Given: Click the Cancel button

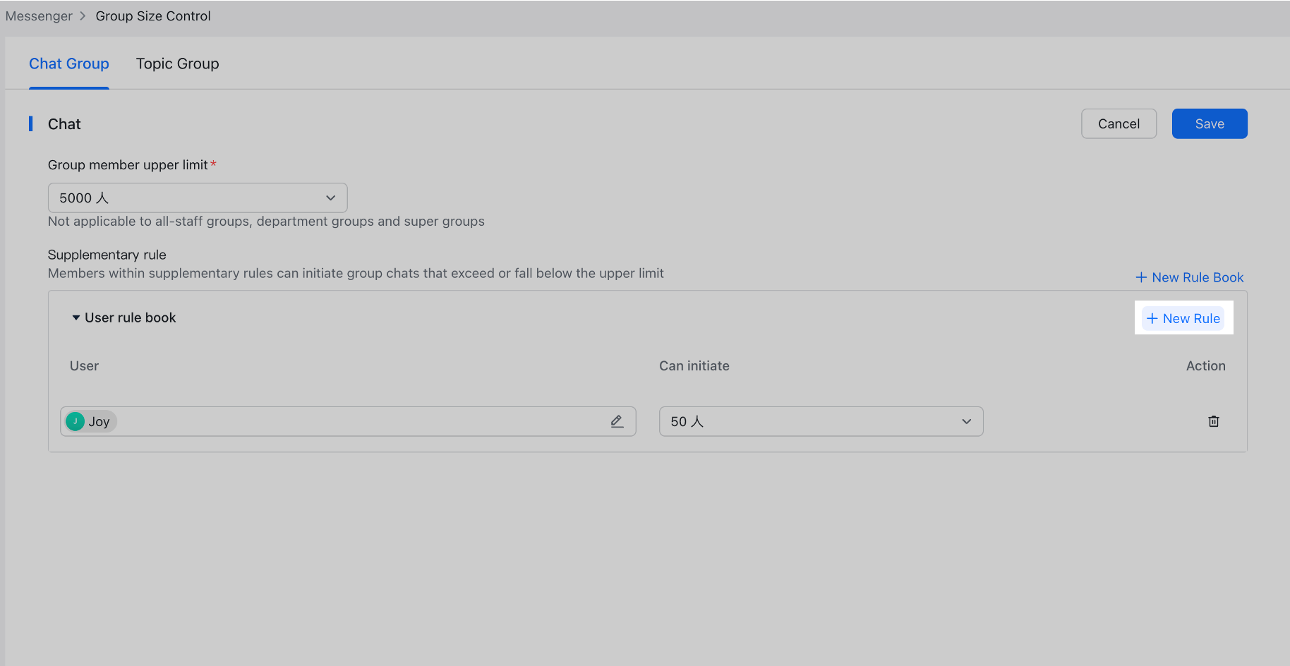Looking at the screenshot, I should [x=1119, y=123].
